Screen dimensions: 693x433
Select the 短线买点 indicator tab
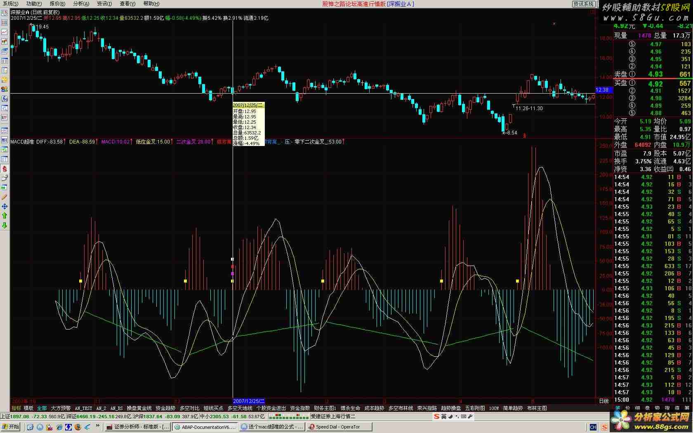click(213, 408)
